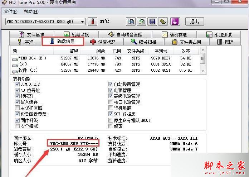Toggle the 修剪 checkbox
Viewport: 249px width, 177px height.
tap(111, 126)
